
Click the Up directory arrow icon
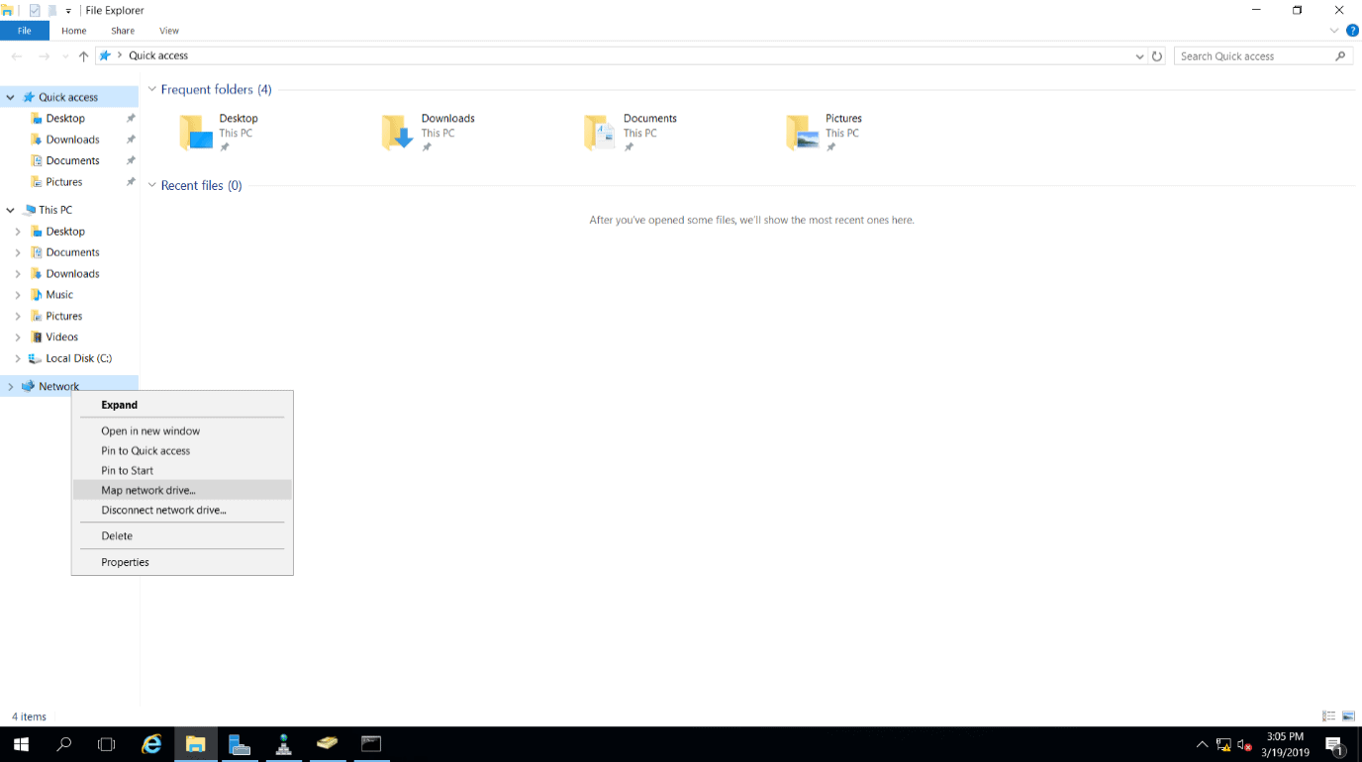(83, 56)
